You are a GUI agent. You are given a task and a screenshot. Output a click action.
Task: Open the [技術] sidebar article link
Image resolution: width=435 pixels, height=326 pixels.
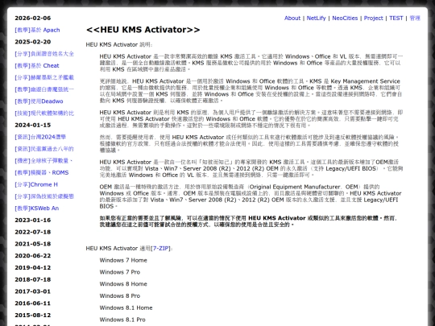pyautogui.click(x=44, y=113)
